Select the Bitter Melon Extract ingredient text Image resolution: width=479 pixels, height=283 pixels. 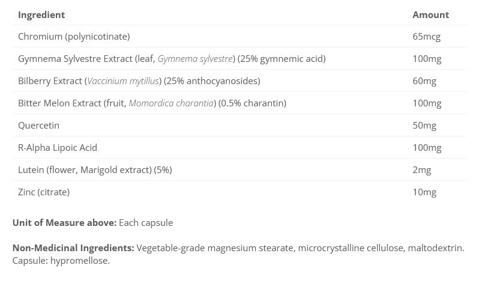pyautogui.click(x=152, y=103)
